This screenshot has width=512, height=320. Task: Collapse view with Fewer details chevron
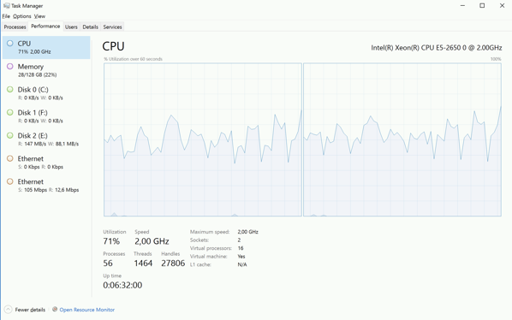pyautogui.click(x=9, y=309)
